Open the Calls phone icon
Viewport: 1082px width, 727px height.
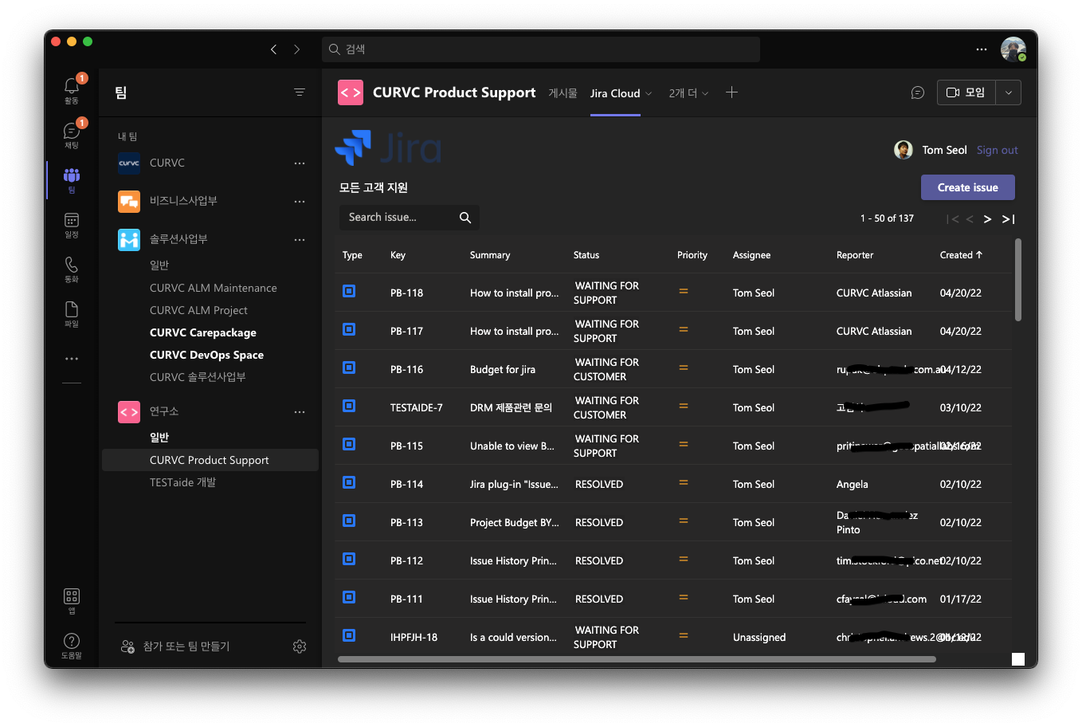(x=72, y=266)
